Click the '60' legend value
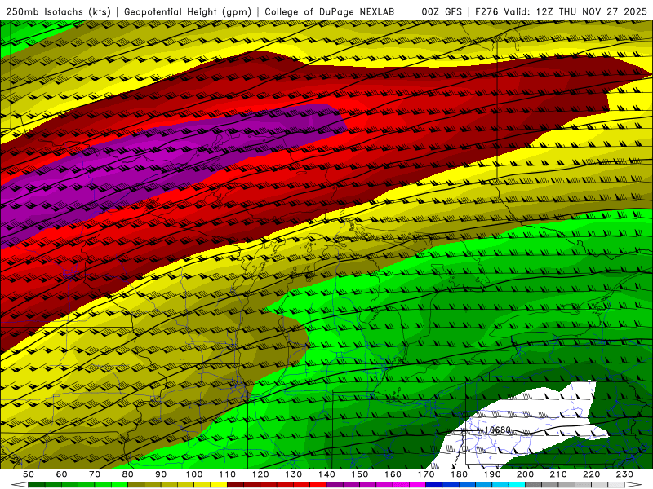 coord(62,474)
